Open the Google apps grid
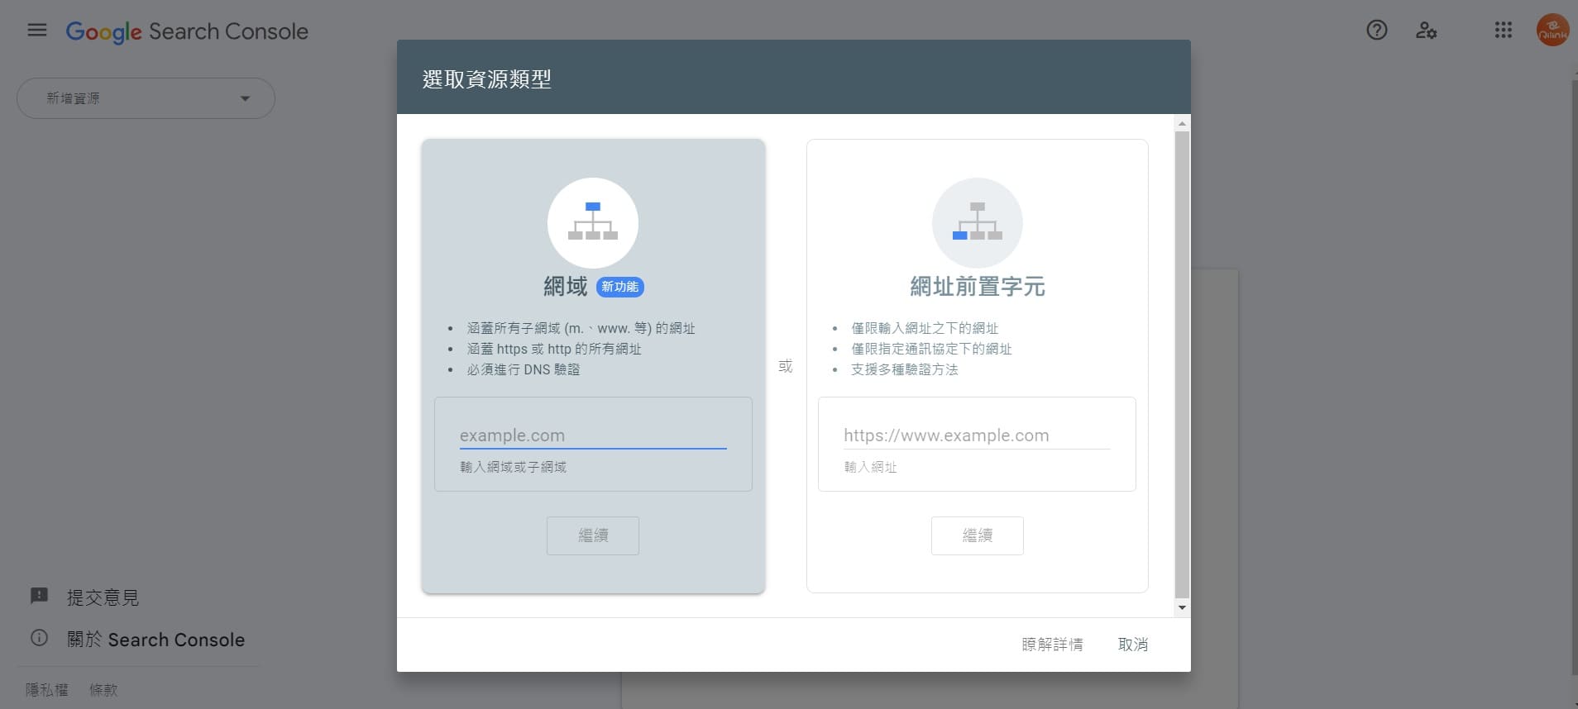This screenshot has width=1578, height=709. [1504, 31]
